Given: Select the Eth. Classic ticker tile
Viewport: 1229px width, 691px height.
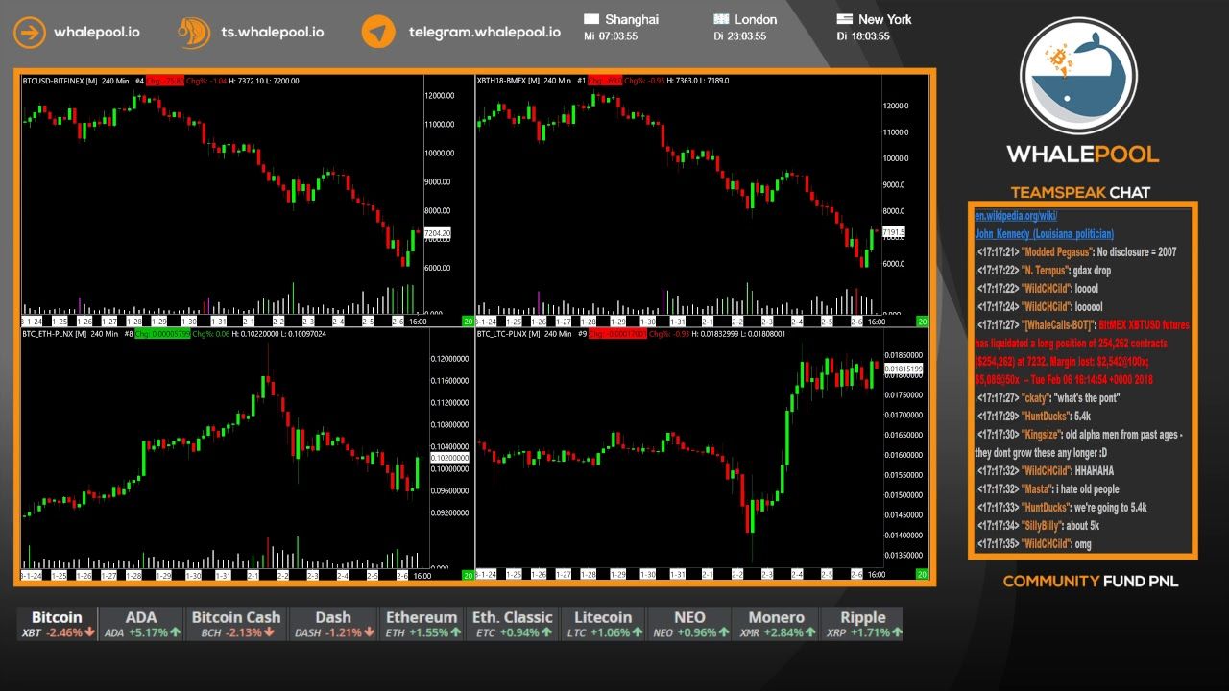Looking at the screenshot, I should coord(514,624).
